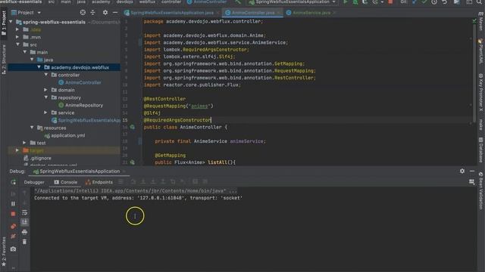Open Debug panel settings gear
Screen dimensions: 485x272
click(462, 171)
